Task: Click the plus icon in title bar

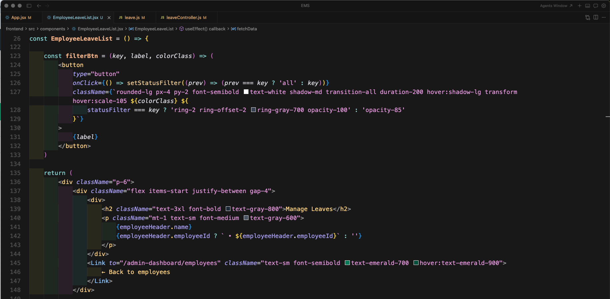Action: pos(580,6)
